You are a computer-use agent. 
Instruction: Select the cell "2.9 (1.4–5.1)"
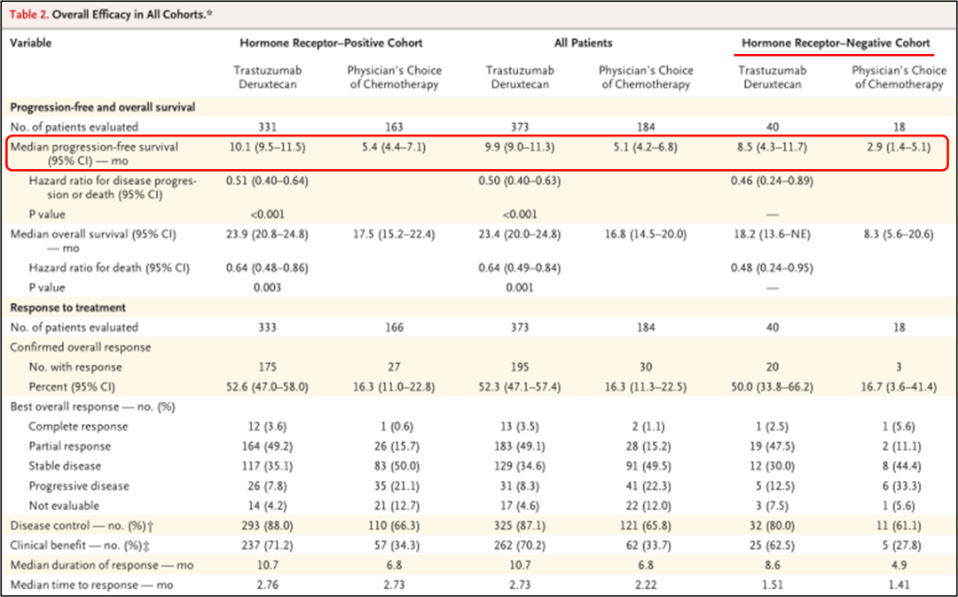coord(899,148)
